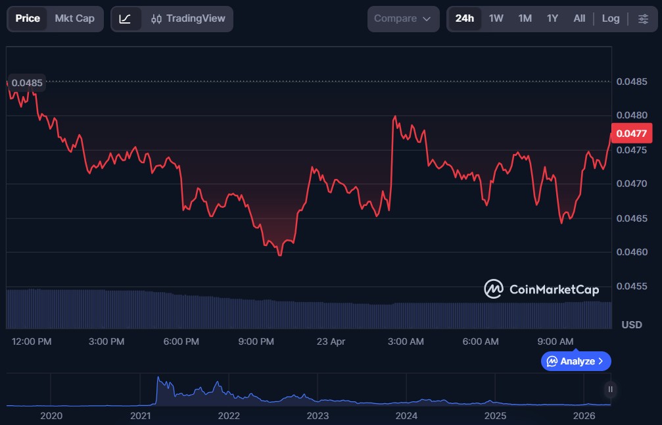This screenshot has height=425, width=662.
Task: Switch to TradingView candlestick chart
Action: [187, 18]
